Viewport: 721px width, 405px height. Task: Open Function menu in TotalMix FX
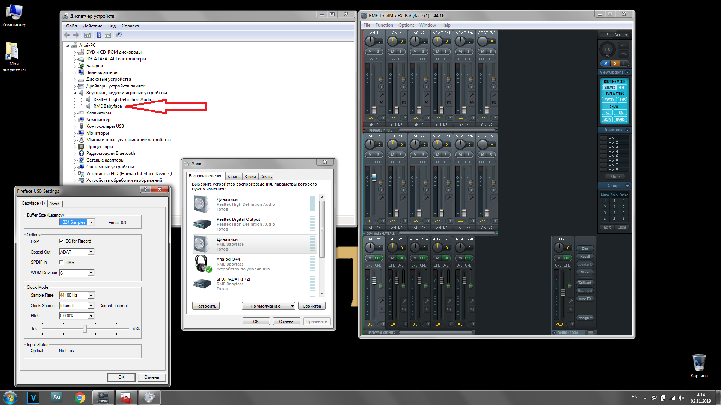coord(384,25)
